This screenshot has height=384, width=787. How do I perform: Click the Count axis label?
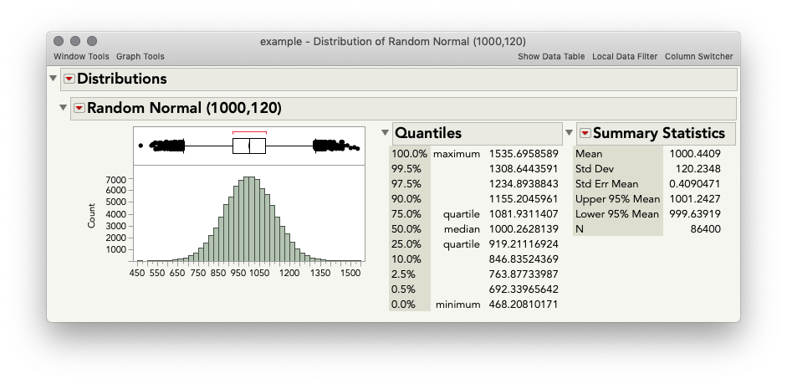[91, 215]
